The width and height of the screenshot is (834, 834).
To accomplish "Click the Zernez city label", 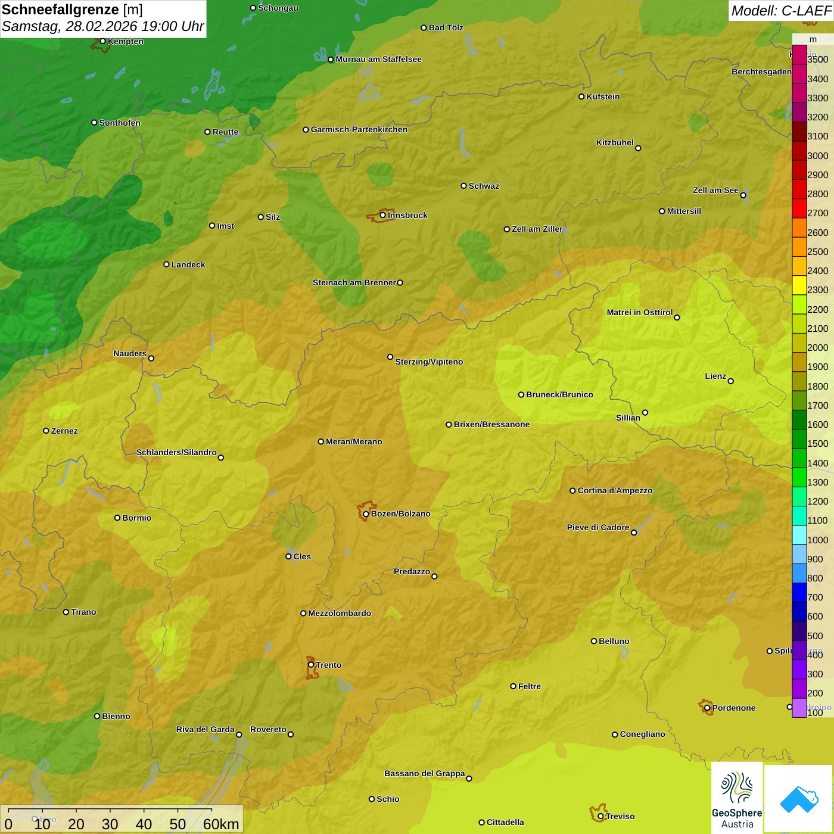I will (64, 431).
